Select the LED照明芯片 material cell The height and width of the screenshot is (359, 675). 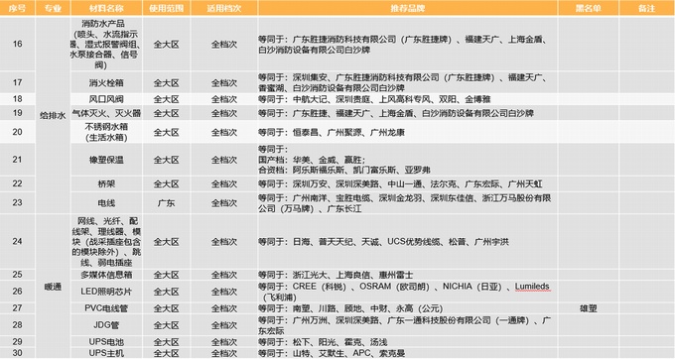[x=106, y=292]
